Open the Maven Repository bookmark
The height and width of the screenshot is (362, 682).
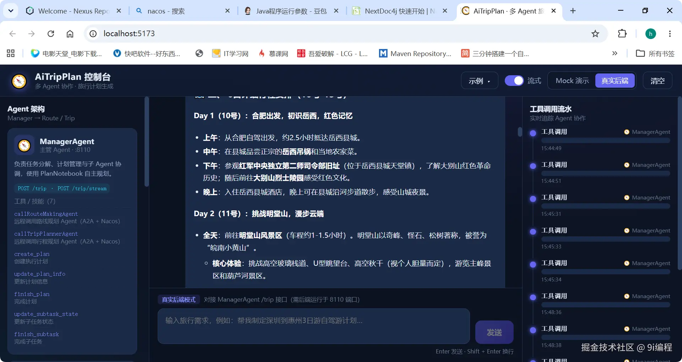coord(415,54)
